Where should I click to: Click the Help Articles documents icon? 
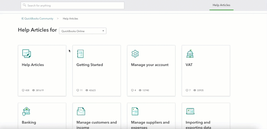coord(26,53)
